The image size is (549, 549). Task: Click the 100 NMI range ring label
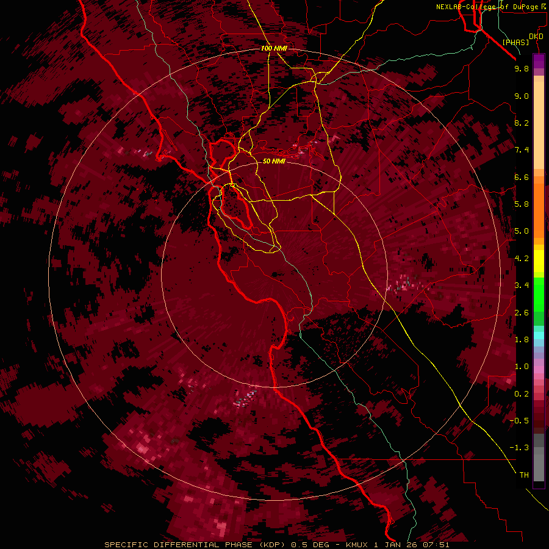click(x=274, y=48)
